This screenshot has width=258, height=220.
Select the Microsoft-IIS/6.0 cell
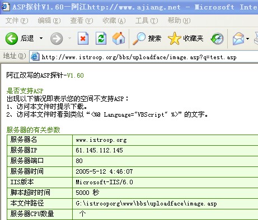(165, 182)
